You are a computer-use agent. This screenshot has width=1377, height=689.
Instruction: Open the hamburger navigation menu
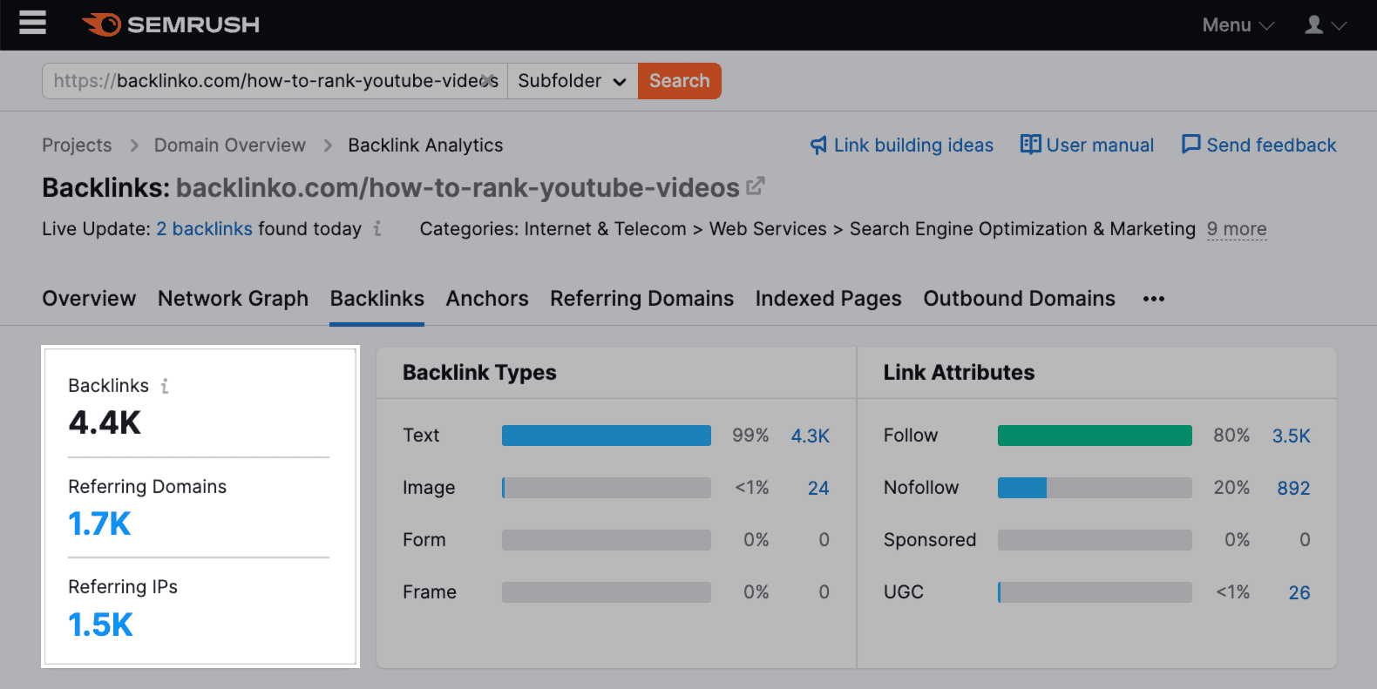point(32,23)
